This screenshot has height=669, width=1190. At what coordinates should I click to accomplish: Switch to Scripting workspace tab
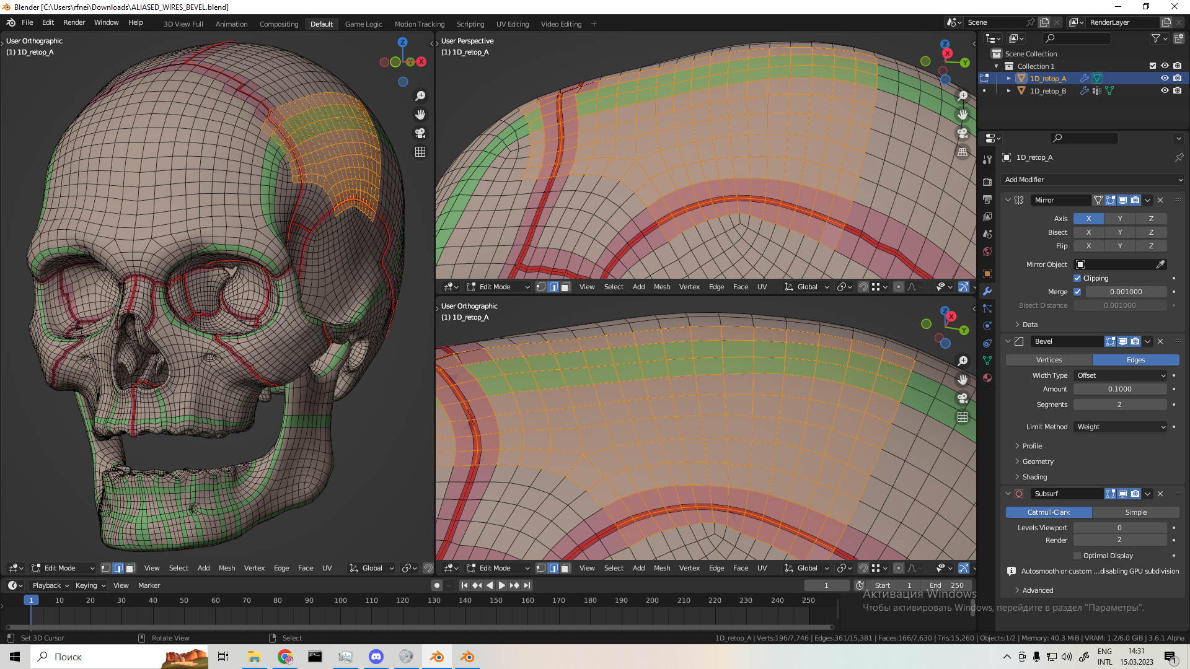pos(470,24)
